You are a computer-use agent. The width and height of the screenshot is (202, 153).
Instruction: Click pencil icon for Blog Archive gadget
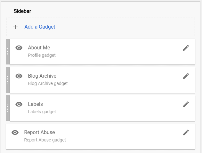click(186, 76)
